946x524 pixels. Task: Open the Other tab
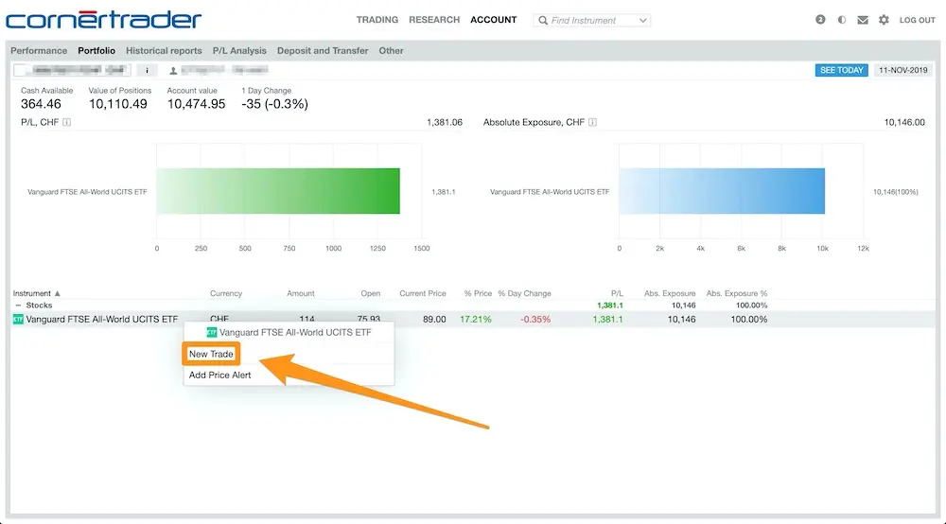[391, 51]
